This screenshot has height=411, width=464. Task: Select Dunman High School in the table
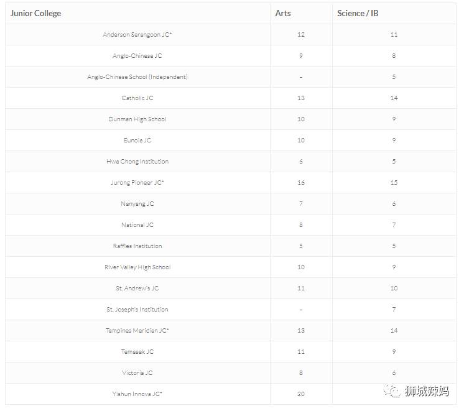click(137, 119)
